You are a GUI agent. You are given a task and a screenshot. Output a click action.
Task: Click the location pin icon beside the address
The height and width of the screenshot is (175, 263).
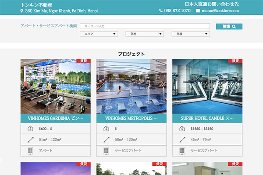[21, 11]
